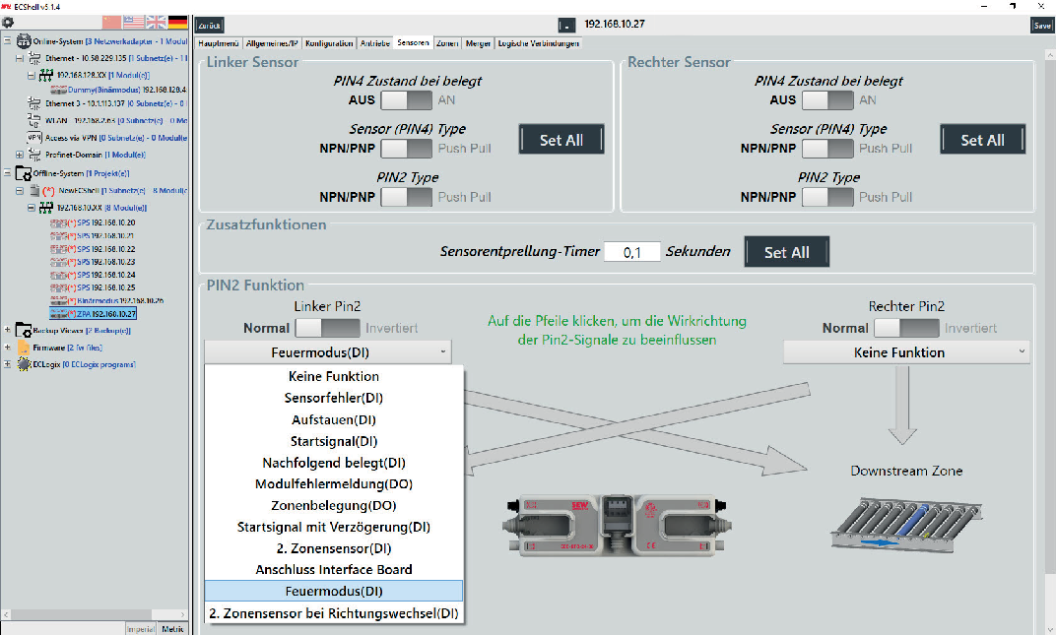
Task: Open the Rechter Pin2 Keine Funktion dropdown
Action: click(906, 352)
